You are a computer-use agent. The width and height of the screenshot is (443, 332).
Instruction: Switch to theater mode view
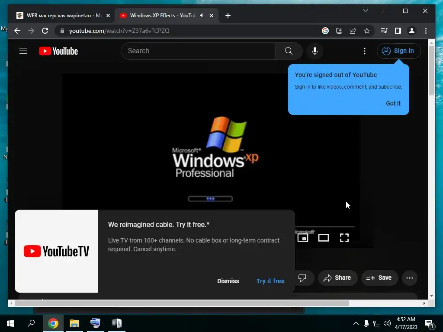click(x=324, y=238)
